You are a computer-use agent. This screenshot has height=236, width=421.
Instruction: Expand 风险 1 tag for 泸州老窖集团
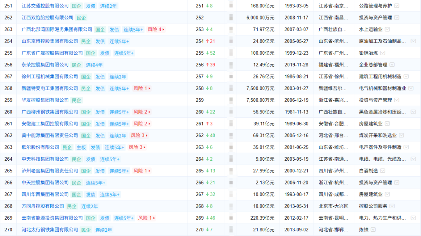[142, 171]
